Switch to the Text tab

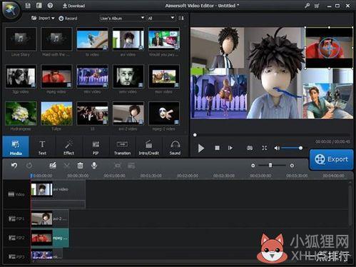pos(42,146)
